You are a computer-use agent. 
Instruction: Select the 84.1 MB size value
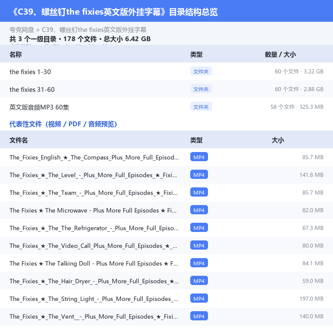pyautogui.click(x=313, y=263)
